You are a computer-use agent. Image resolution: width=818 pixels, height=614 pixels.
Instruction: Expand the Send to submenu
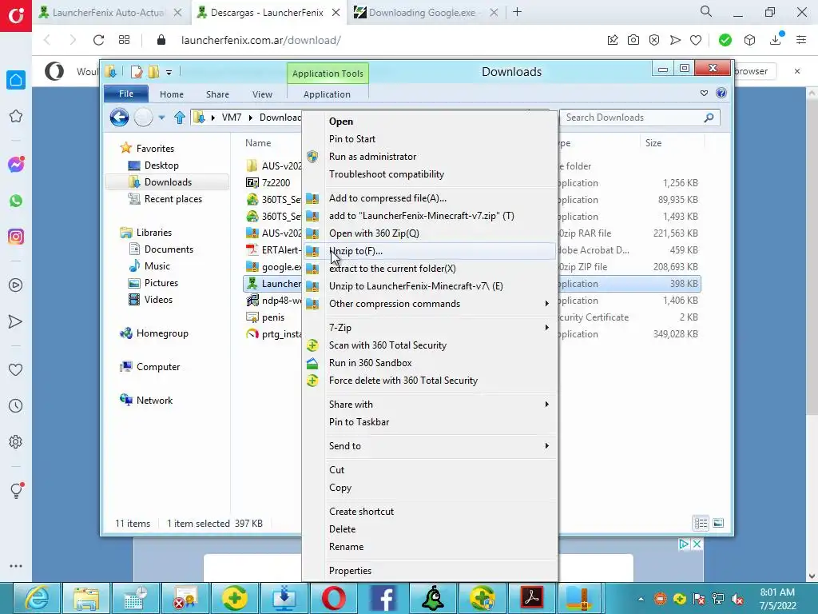tap(429, 446)
